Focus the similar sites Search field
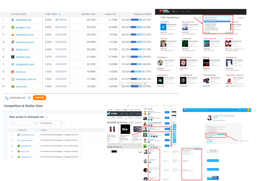This screenshot has height=181, width=258. (24, 123)
